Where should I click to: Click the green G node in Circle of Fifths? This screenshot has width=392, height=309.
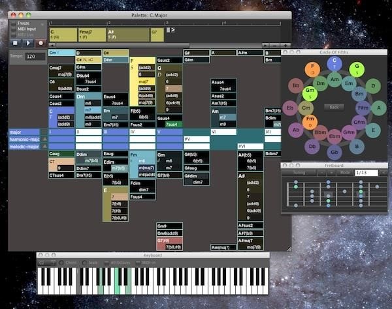pos(357,69)
